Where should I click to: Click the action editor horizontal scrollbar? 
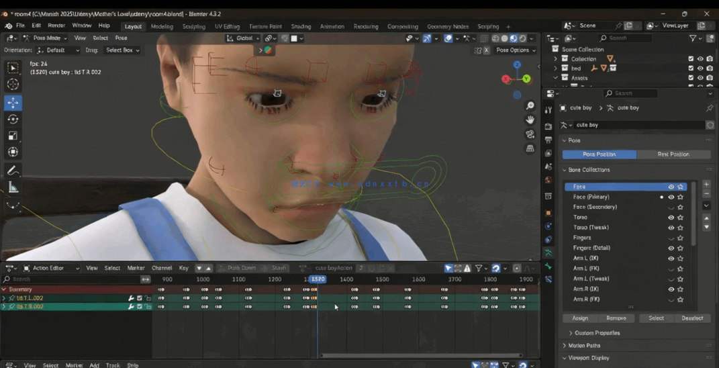point(422,355)
